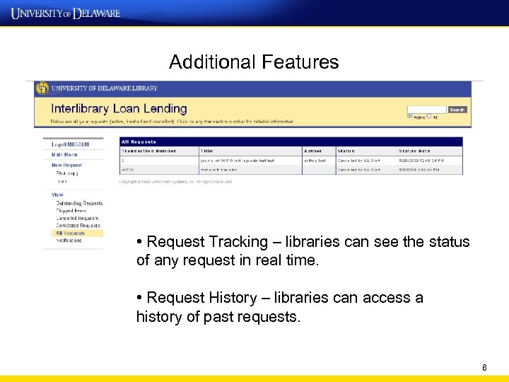Click the Logoff MRGDLM link

(x=70, y=144)
